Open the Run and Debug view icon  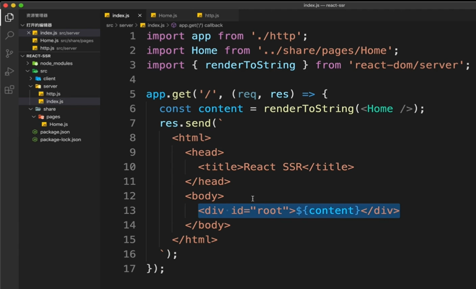9,72
